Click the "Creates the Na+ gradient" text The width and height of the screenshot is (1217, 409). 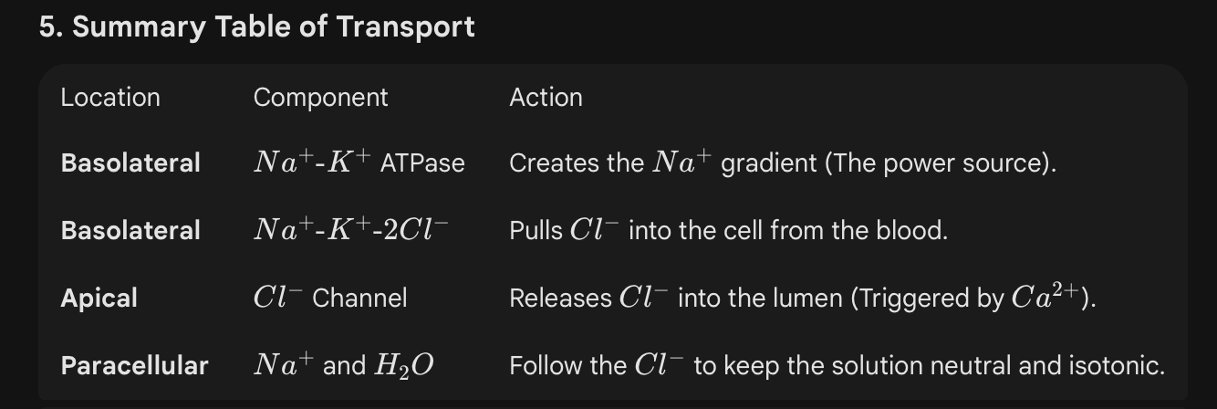pyautogui.click(x=613, y=163)
